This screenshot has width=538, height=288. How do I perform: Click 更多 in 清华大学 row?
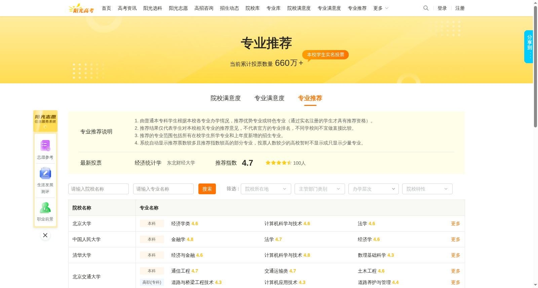click(x=456, y=255)
